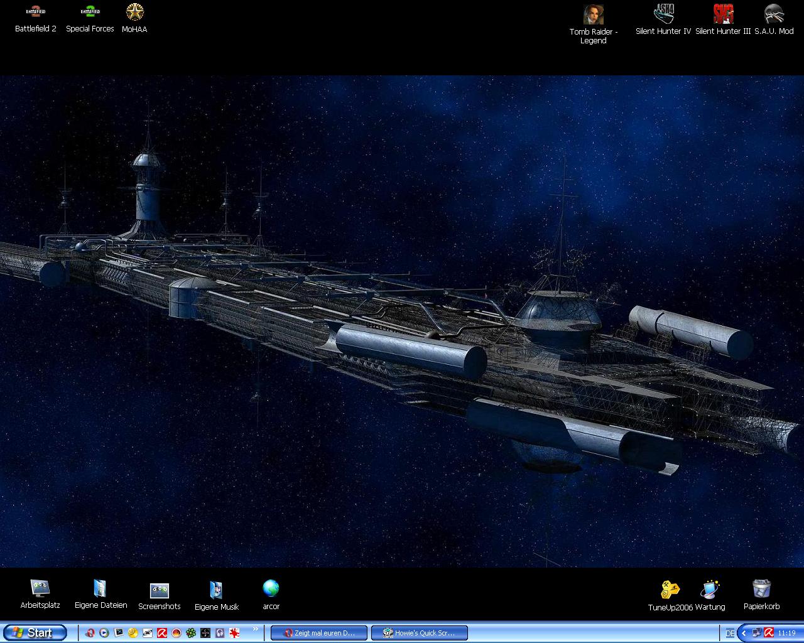This screenshot has width=804, height=643.
Task: Open the Battlefield 2 desktop shortcut
Action: point(36,19)
